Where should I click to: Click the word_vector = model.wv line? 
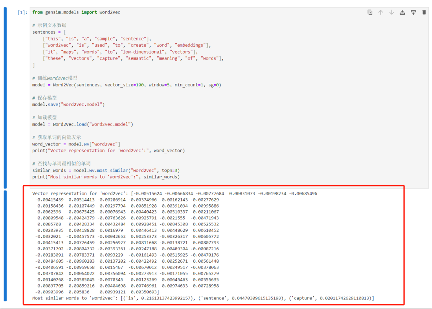(76, 144)
